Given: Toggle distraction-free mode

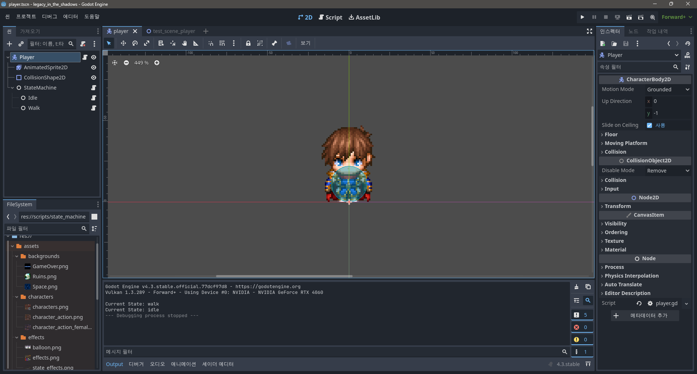Looking at the screenshot, I should pos(590,31).
